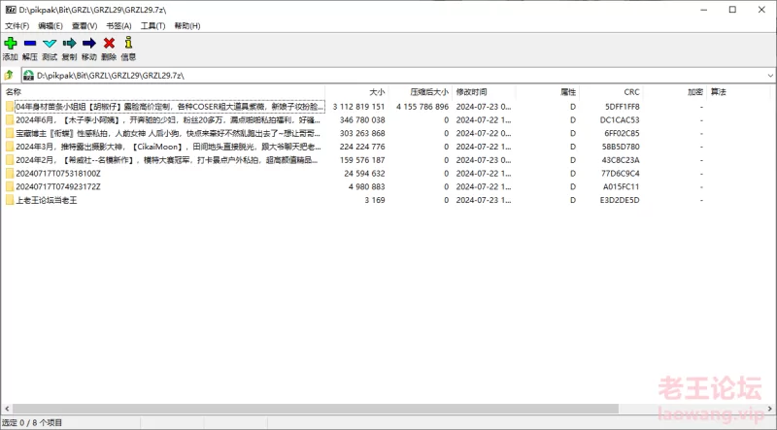Sort by the 名称 column header
The image size is (777, 430).
coord(162,92)
